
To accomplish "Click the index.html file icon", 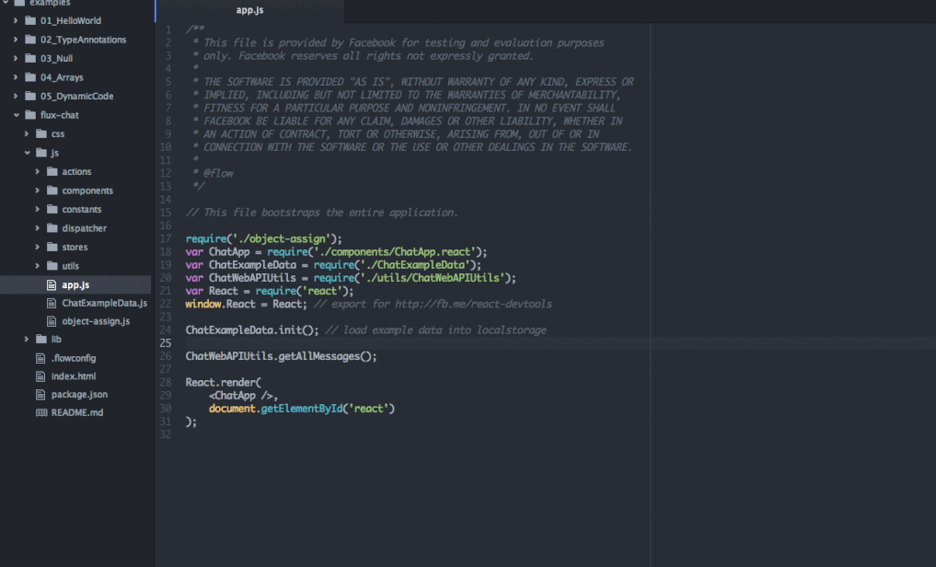I will pos(40,376).
